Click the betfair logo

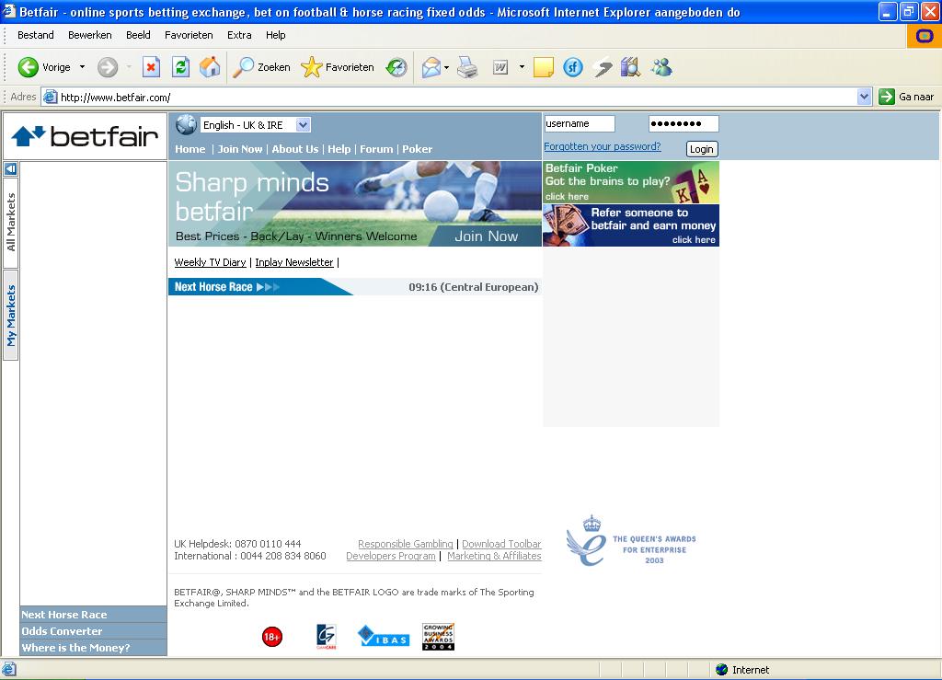tap(85, 136)
